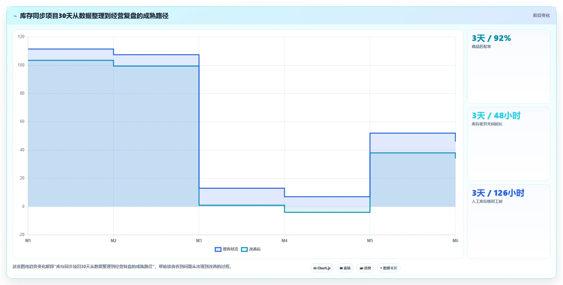Toggle the 改善后 legend entry
563x285 pixels.
coord(251,249)
